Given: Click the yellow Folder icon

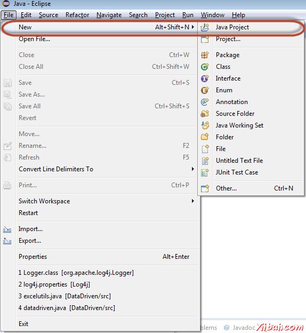Looking at the screenshot, I should point(205,137).
